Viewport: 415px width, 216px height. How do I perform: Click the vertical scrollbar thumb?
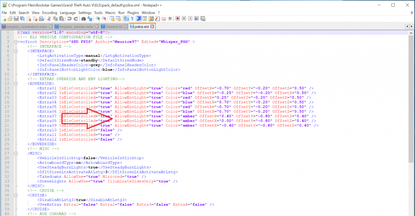(x=411, y=98)
